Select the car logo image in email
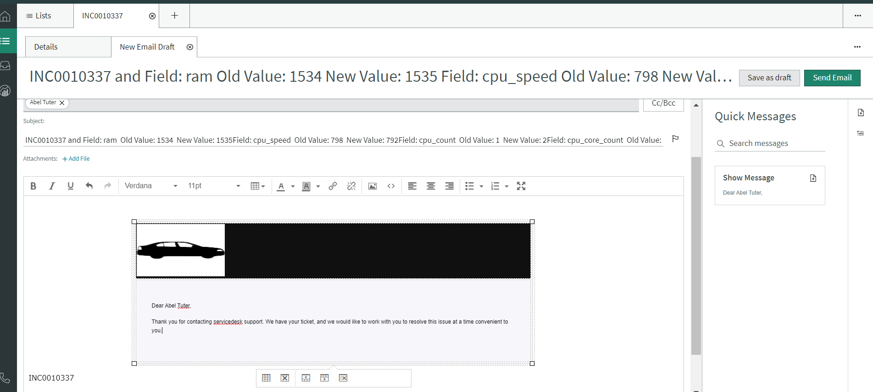 [x=181, y=250]
